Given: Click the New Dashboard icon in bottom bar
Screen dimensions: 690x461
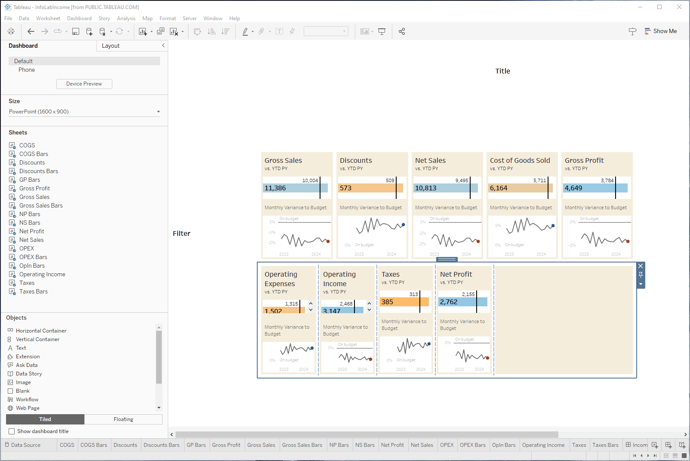Looking at the screenshot, I should click(x=668, y=445).
